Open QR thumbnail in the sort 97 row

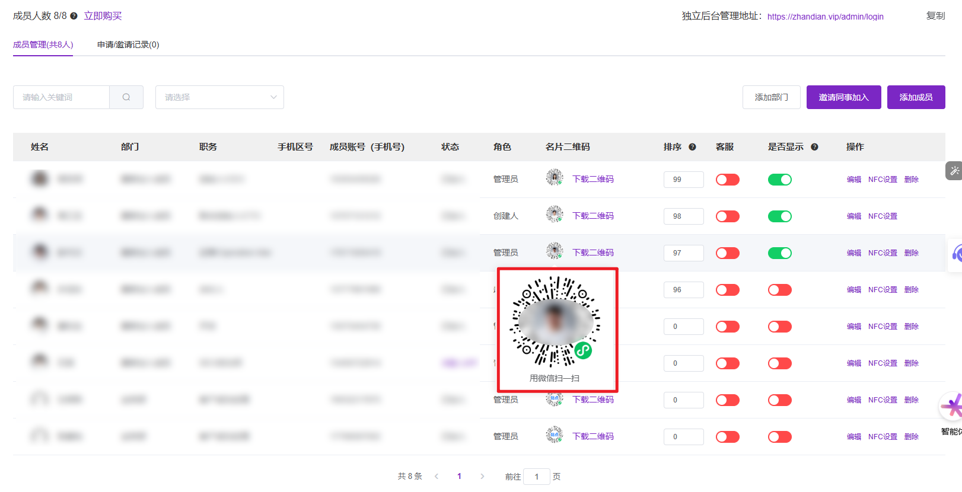(x=555, y=251)
